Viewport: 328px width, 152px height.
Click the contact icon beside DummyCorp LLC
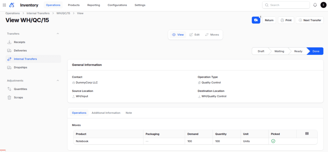point(73,83)
